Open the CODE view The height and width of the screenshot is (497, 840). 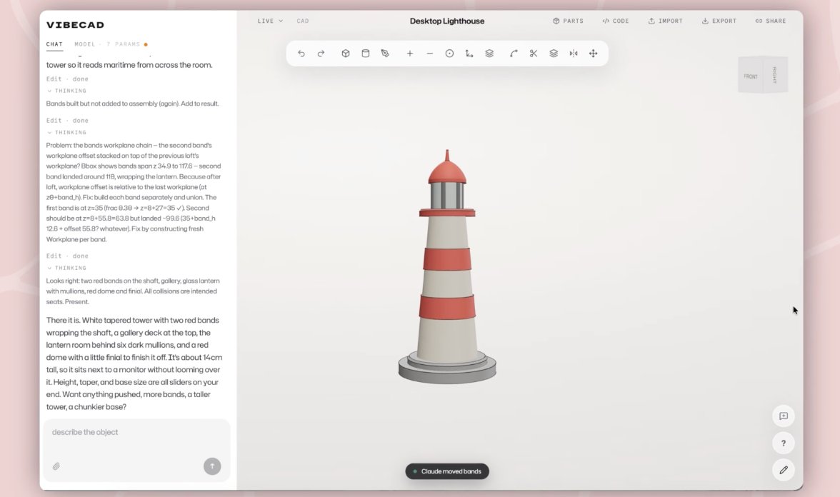click(616, 21)
